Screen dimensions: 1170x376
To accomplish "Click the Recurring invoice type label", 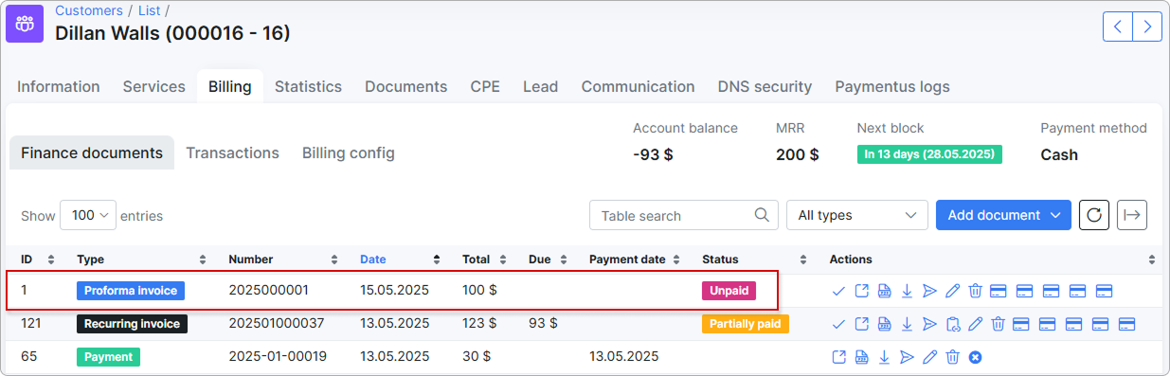I will click(x=132, y=324).
